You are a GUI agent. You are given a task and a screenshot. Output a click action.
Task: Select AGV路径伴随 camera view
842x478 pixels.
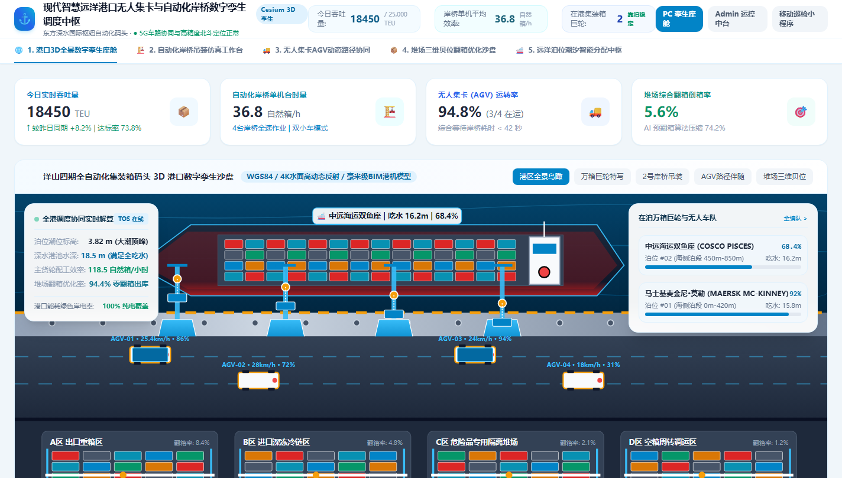click(x=723, y=177)
